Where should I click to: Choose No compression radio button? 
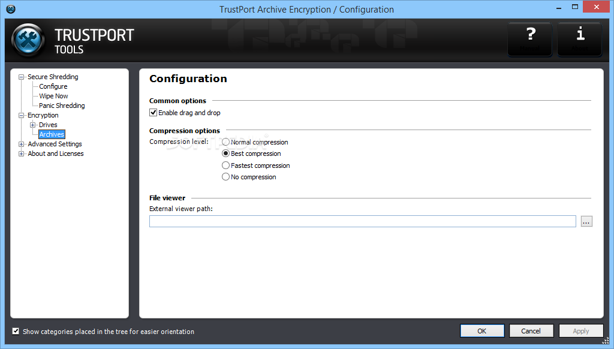[x=226, y=177]
